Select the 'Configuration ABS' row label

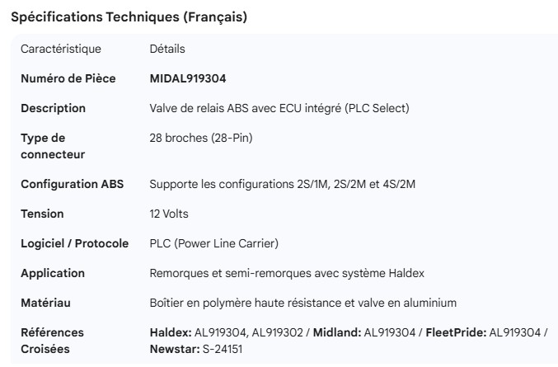coord(72,184)
